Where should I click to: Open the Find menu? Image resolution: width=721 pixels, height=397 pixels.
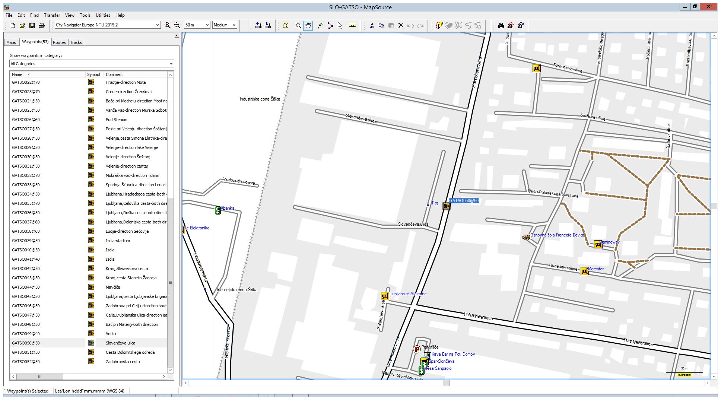point(34,15)
